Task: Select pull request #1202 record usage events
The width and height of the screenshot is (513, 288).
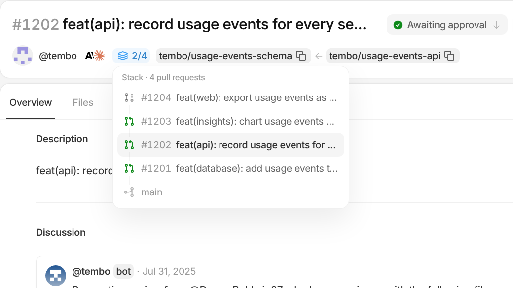Action: [231, 145]
